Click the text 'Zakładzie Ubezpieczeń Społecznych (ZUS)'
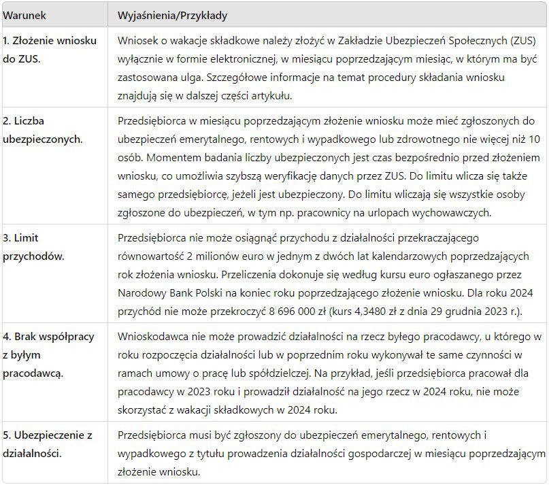The image size is (549, 485). [x=437, y=41]
